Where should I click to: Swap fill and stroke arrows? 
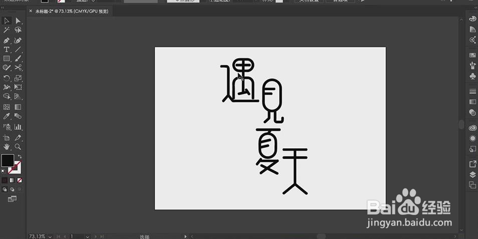point(20,156)
